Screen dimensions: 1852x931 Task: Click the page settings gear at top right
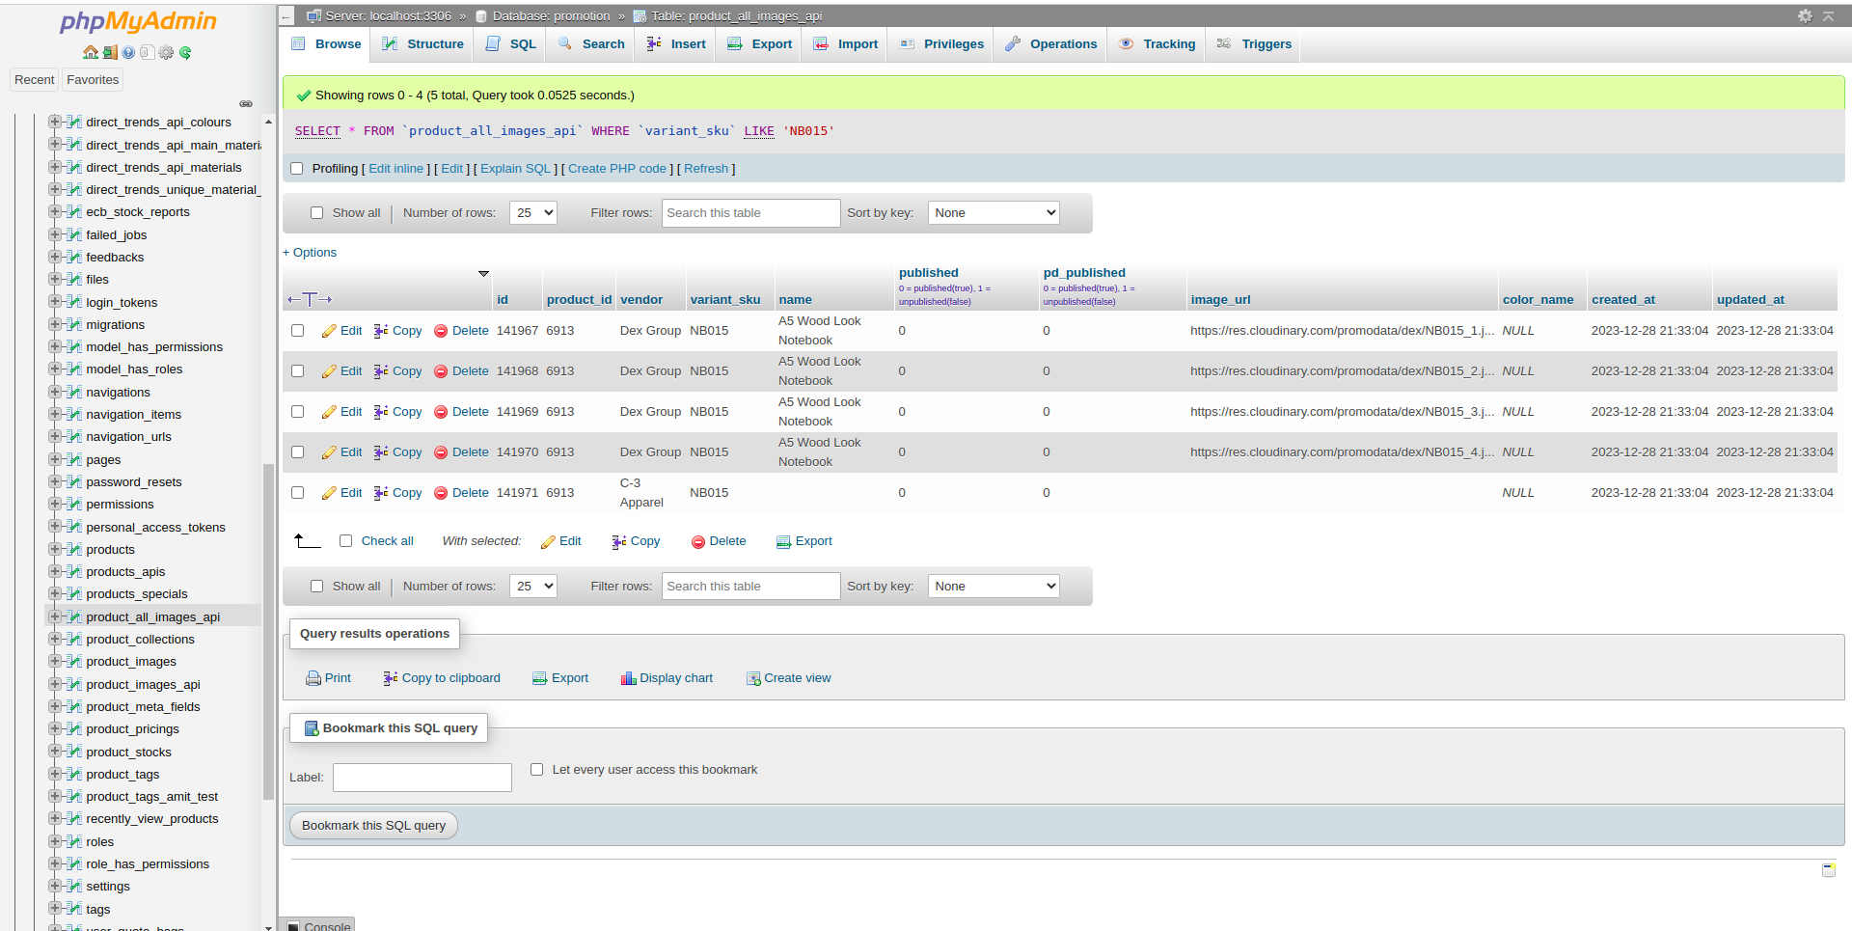coord(1805,15)
